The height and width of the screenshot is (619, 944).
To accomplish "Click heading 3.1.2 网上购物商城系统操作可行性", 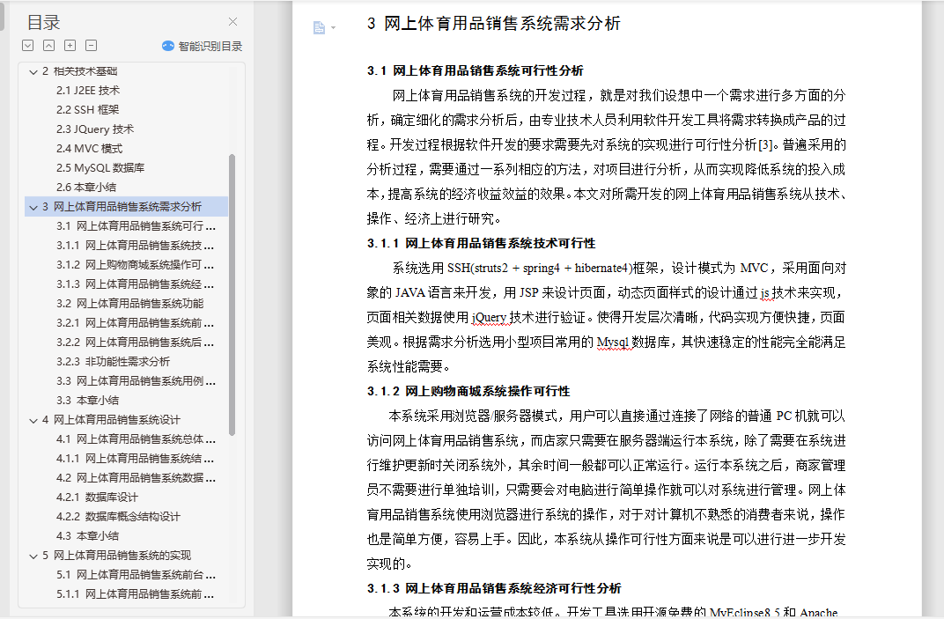I will tap(468, 392).
